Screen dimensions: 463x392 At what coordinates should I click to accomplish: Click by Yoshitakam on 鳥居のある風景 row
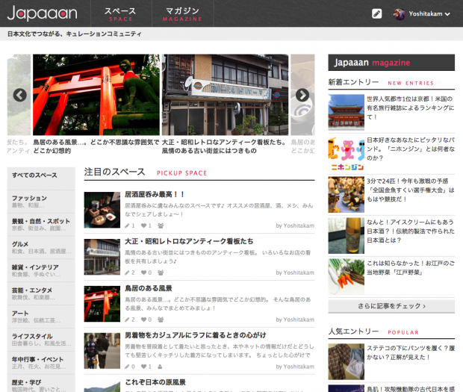pos(295,320)
